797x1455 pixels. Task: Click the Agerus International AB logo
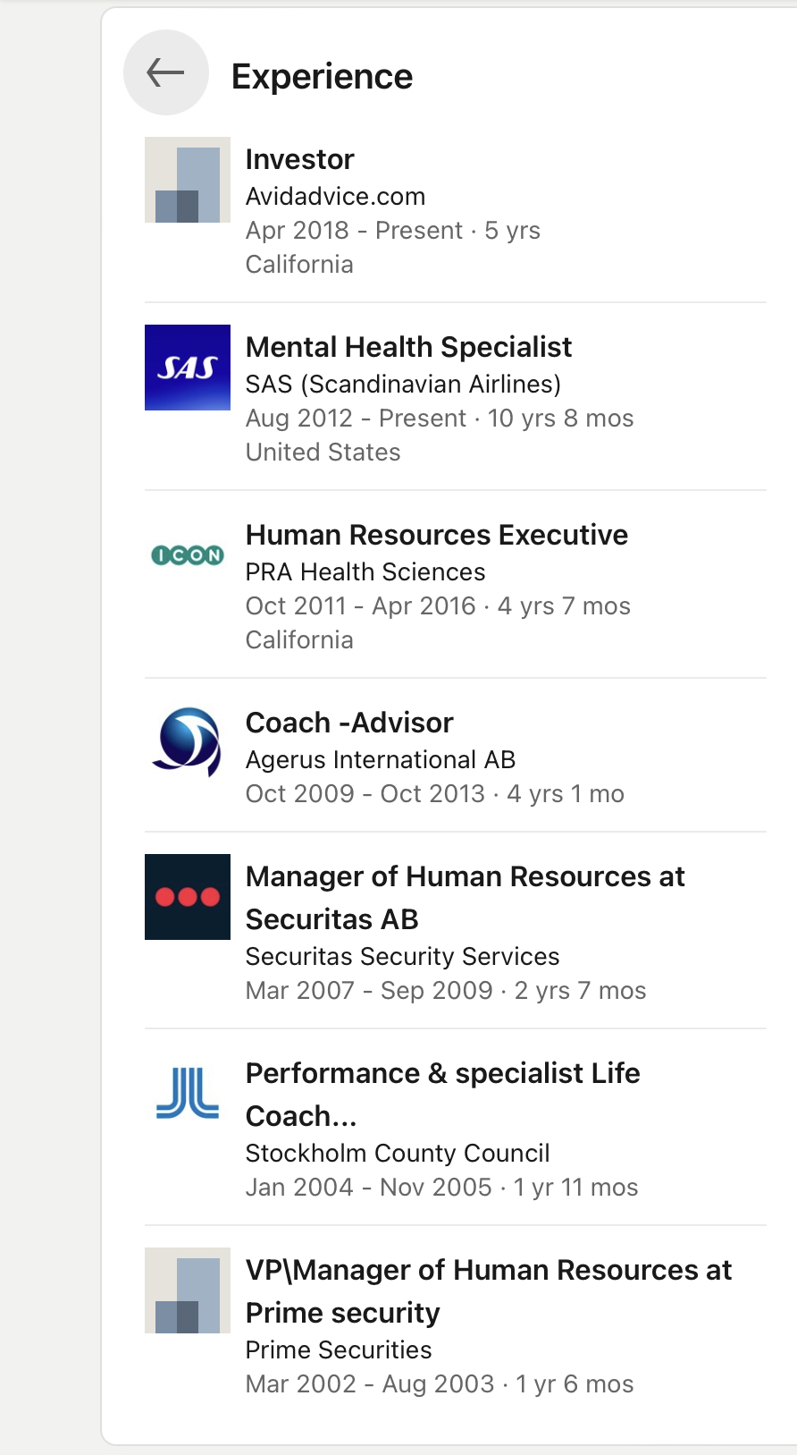tap(188, 741)
